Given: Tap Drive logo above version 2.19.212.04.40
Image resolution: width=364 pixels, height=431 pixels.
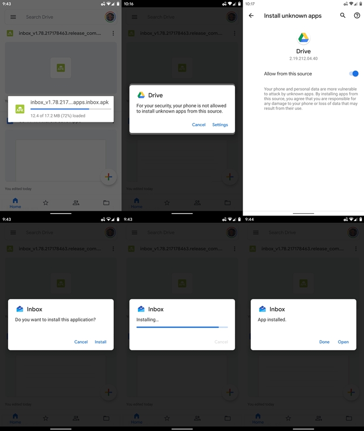Looking at the screenshot, I should coord(304,38).
